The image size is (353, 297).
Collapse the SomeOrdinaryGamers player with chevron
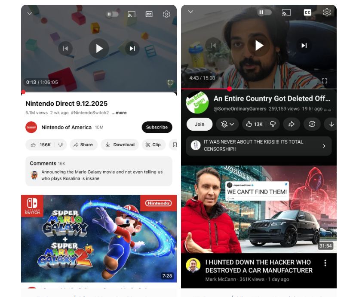pos(190,12)
